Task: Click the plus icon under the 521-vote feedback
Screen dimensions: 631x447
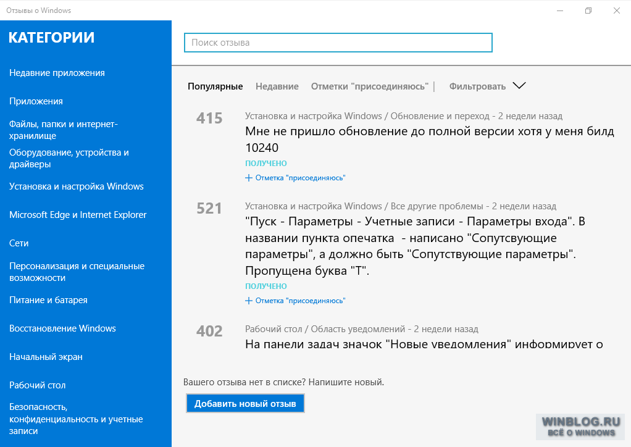Action: 249,301
